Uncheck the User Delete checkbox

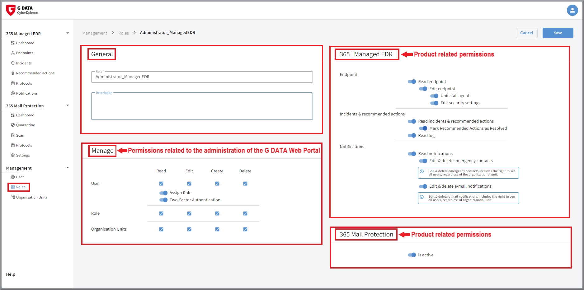[x=245, y=184]
